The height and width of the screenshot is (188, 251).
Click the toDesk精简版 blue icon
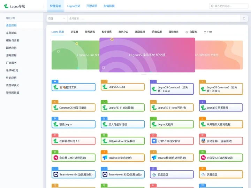pos(154,158)
